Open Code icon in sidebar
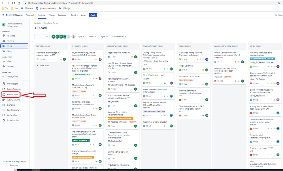The width and height of the screenshot is (283, 171). tap(4, 61)
